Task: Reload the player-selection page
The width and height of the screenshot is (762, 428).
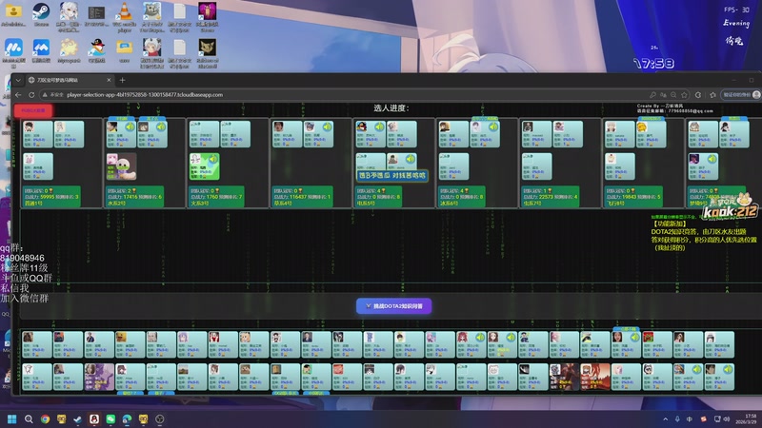Action: pyautogui.click(x=31, y=94)
